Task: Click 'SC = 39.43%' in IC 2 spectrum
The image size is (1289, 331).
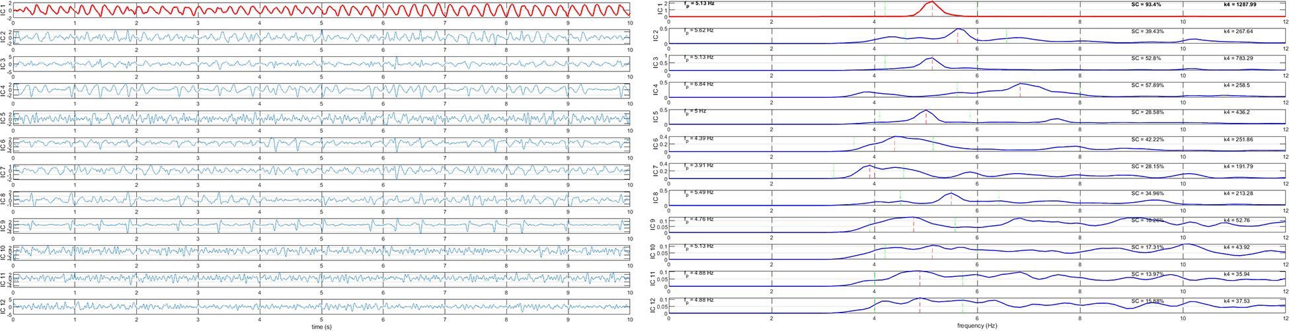Action: click(x=1147, y=31)
